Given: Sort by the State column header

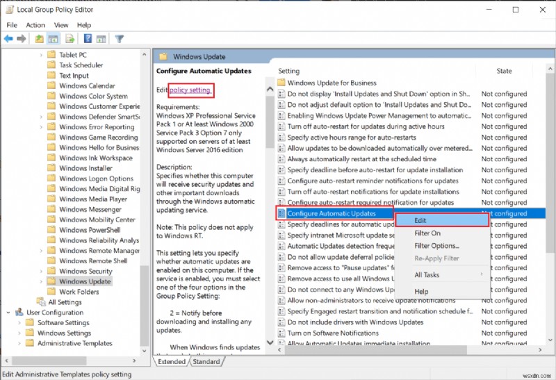Looking at the screenshot, I should pyautogui.click(x=504, y=71).
